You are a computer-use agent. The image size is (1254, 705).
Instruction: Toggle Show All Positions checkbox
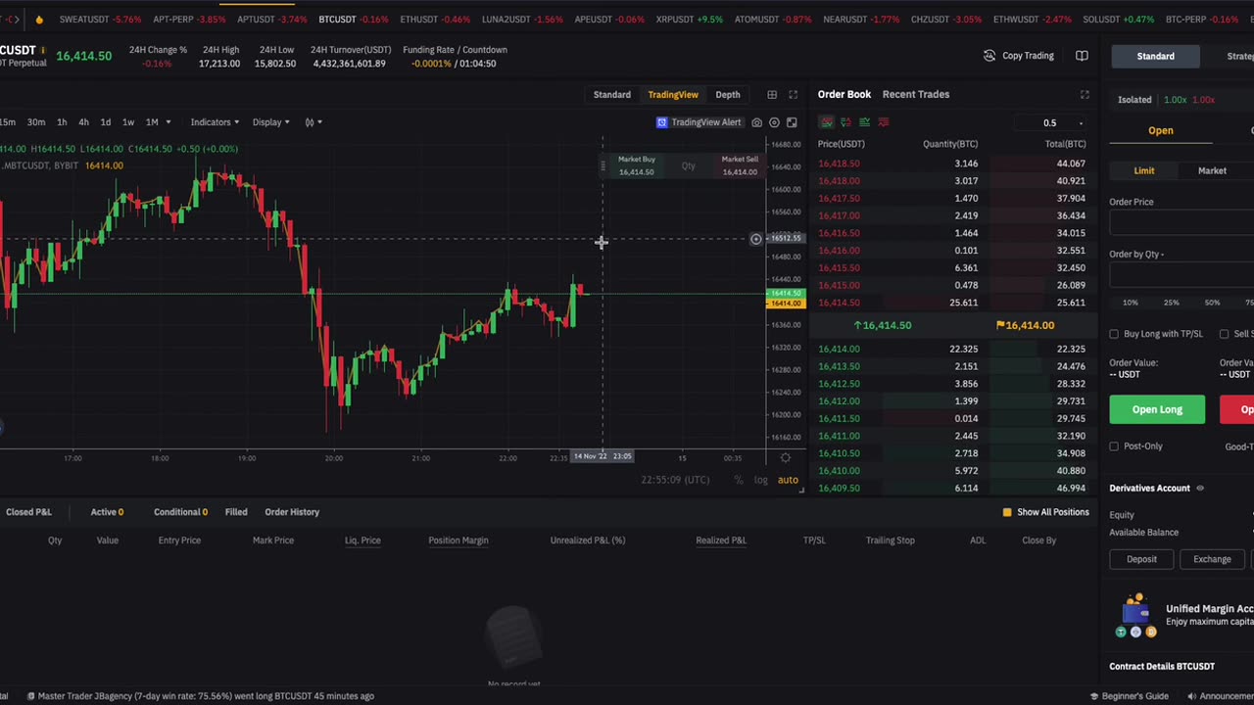(x=1007, y=512)
